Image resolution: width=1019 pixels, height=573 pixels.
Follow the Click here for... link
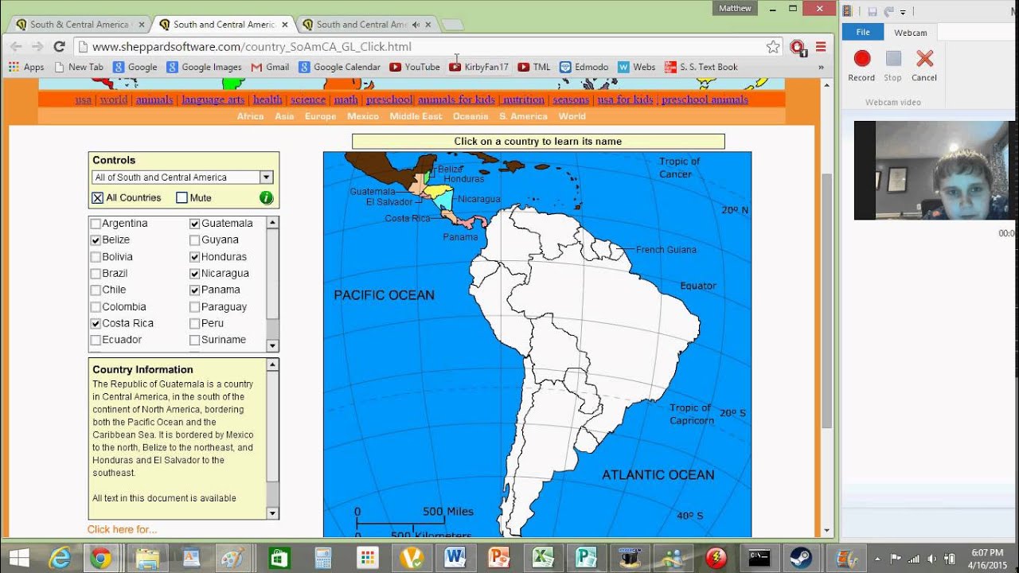(122, 529)
